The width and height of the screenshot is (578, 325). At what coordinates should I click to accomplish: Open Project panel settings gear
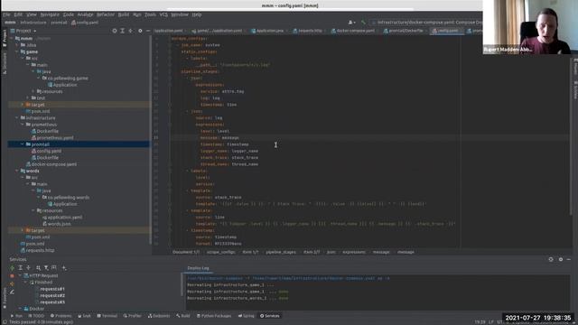pos(140,31)
